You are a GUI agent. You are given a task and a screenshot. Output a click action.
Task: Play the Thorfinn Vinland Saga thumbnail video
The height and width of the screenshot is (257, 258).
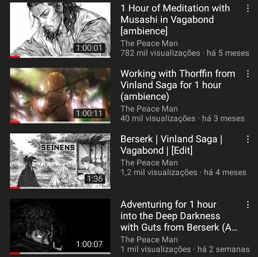pos(60,96)
